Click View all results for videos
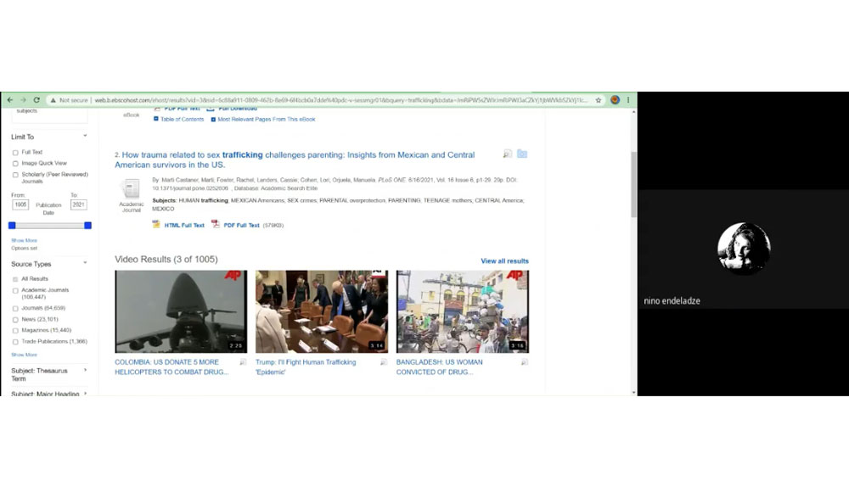This screenshot has width=849, height=487. point(504,261)
